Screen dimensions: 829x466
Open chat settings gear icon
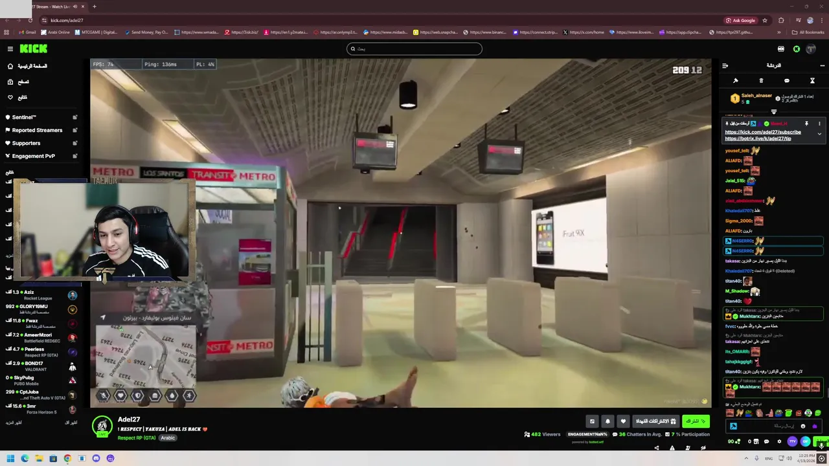pos(779,441)
